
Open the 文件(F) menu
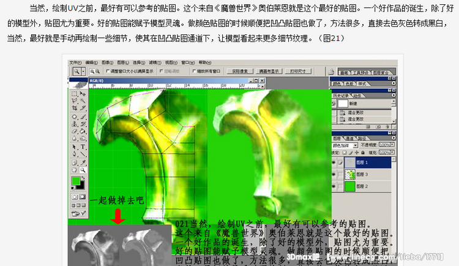75,63
